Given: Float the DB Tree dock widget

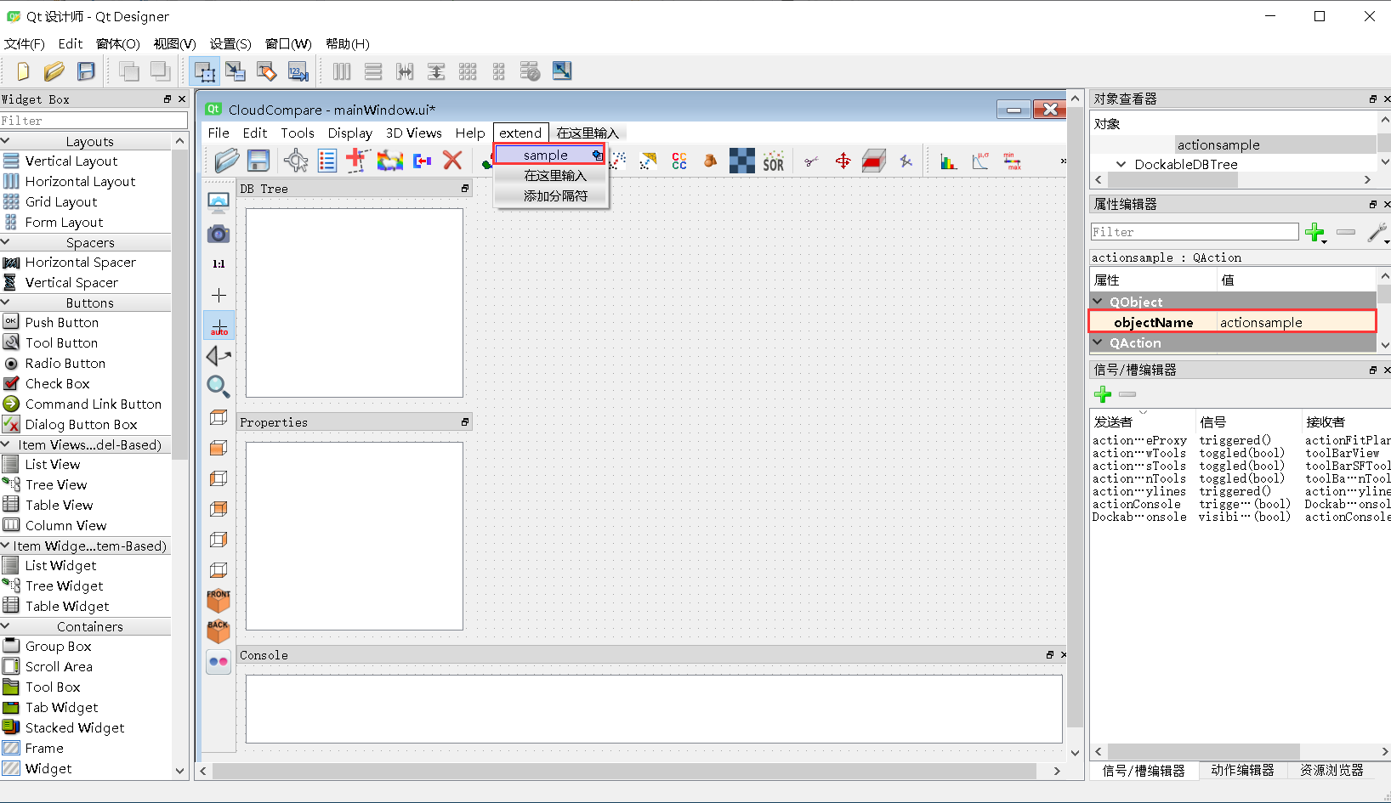Looking at the screenshot, I should (x=465, y=189).
